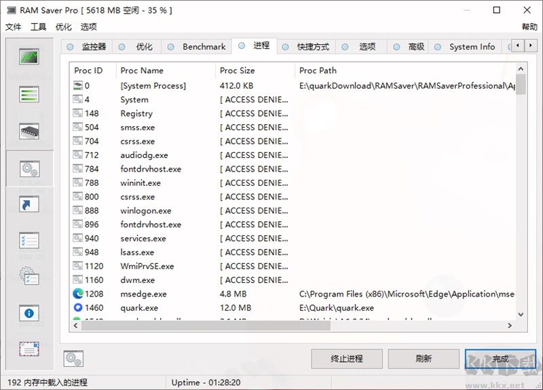Image resolution: width=543 pixels, height=390 pixels.
Task: Click the horizontal scrollbar thumb
Action: pos(206,326)
